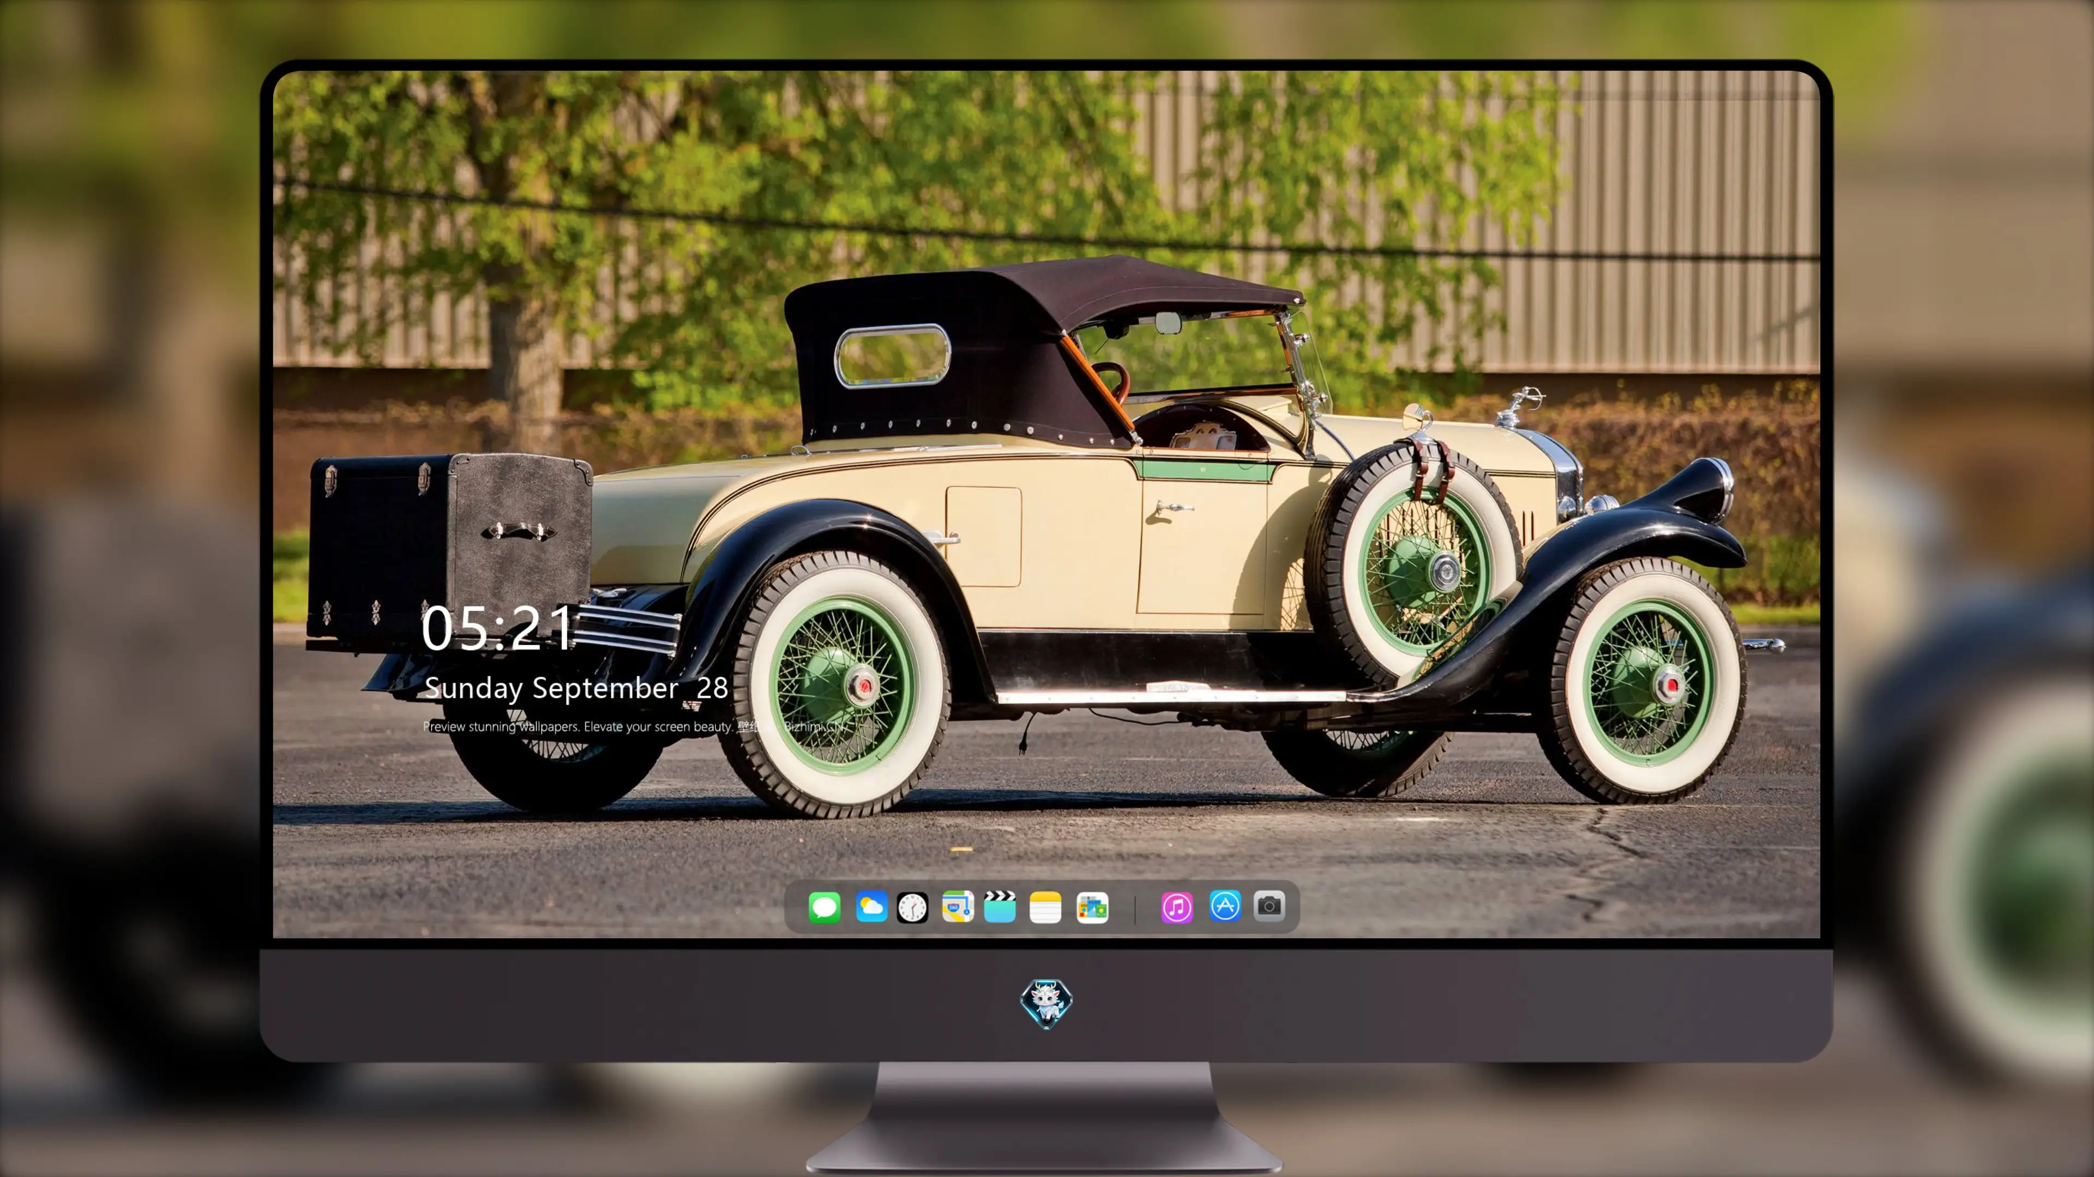
Task: Open the yellow Notes app in the dock
Action: [1045, 907]
